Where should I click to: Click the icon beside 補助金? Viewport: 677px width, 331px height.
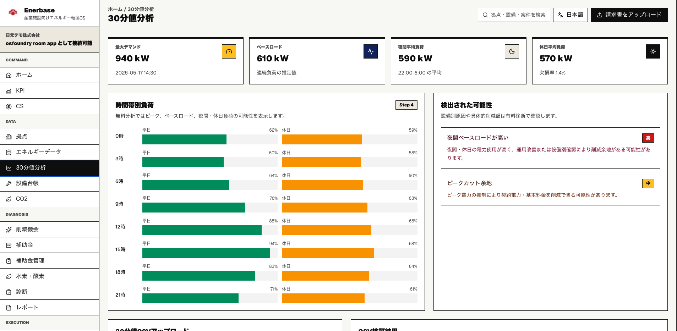click(9, 245)
